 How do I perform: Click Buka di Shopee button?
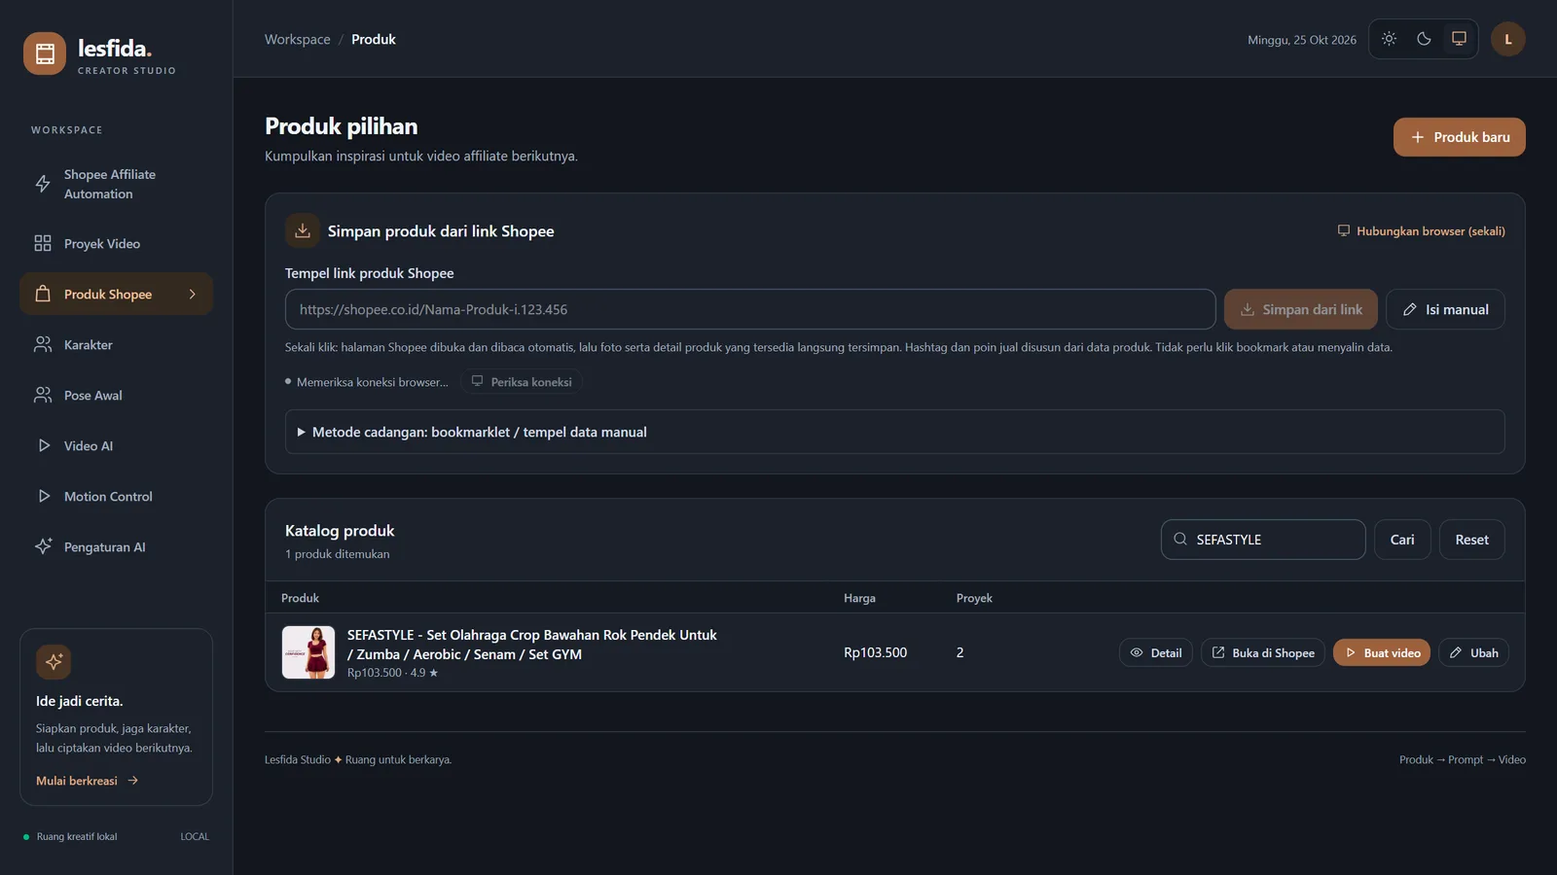1263,653
